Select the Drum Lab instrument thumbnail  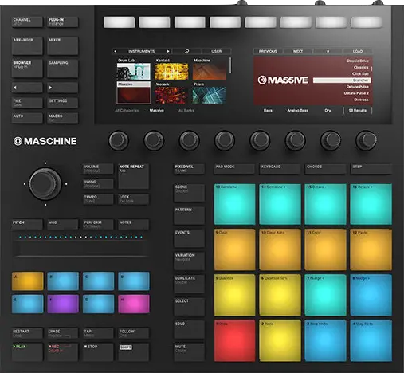pyautogui.click(x=134, y=69)
